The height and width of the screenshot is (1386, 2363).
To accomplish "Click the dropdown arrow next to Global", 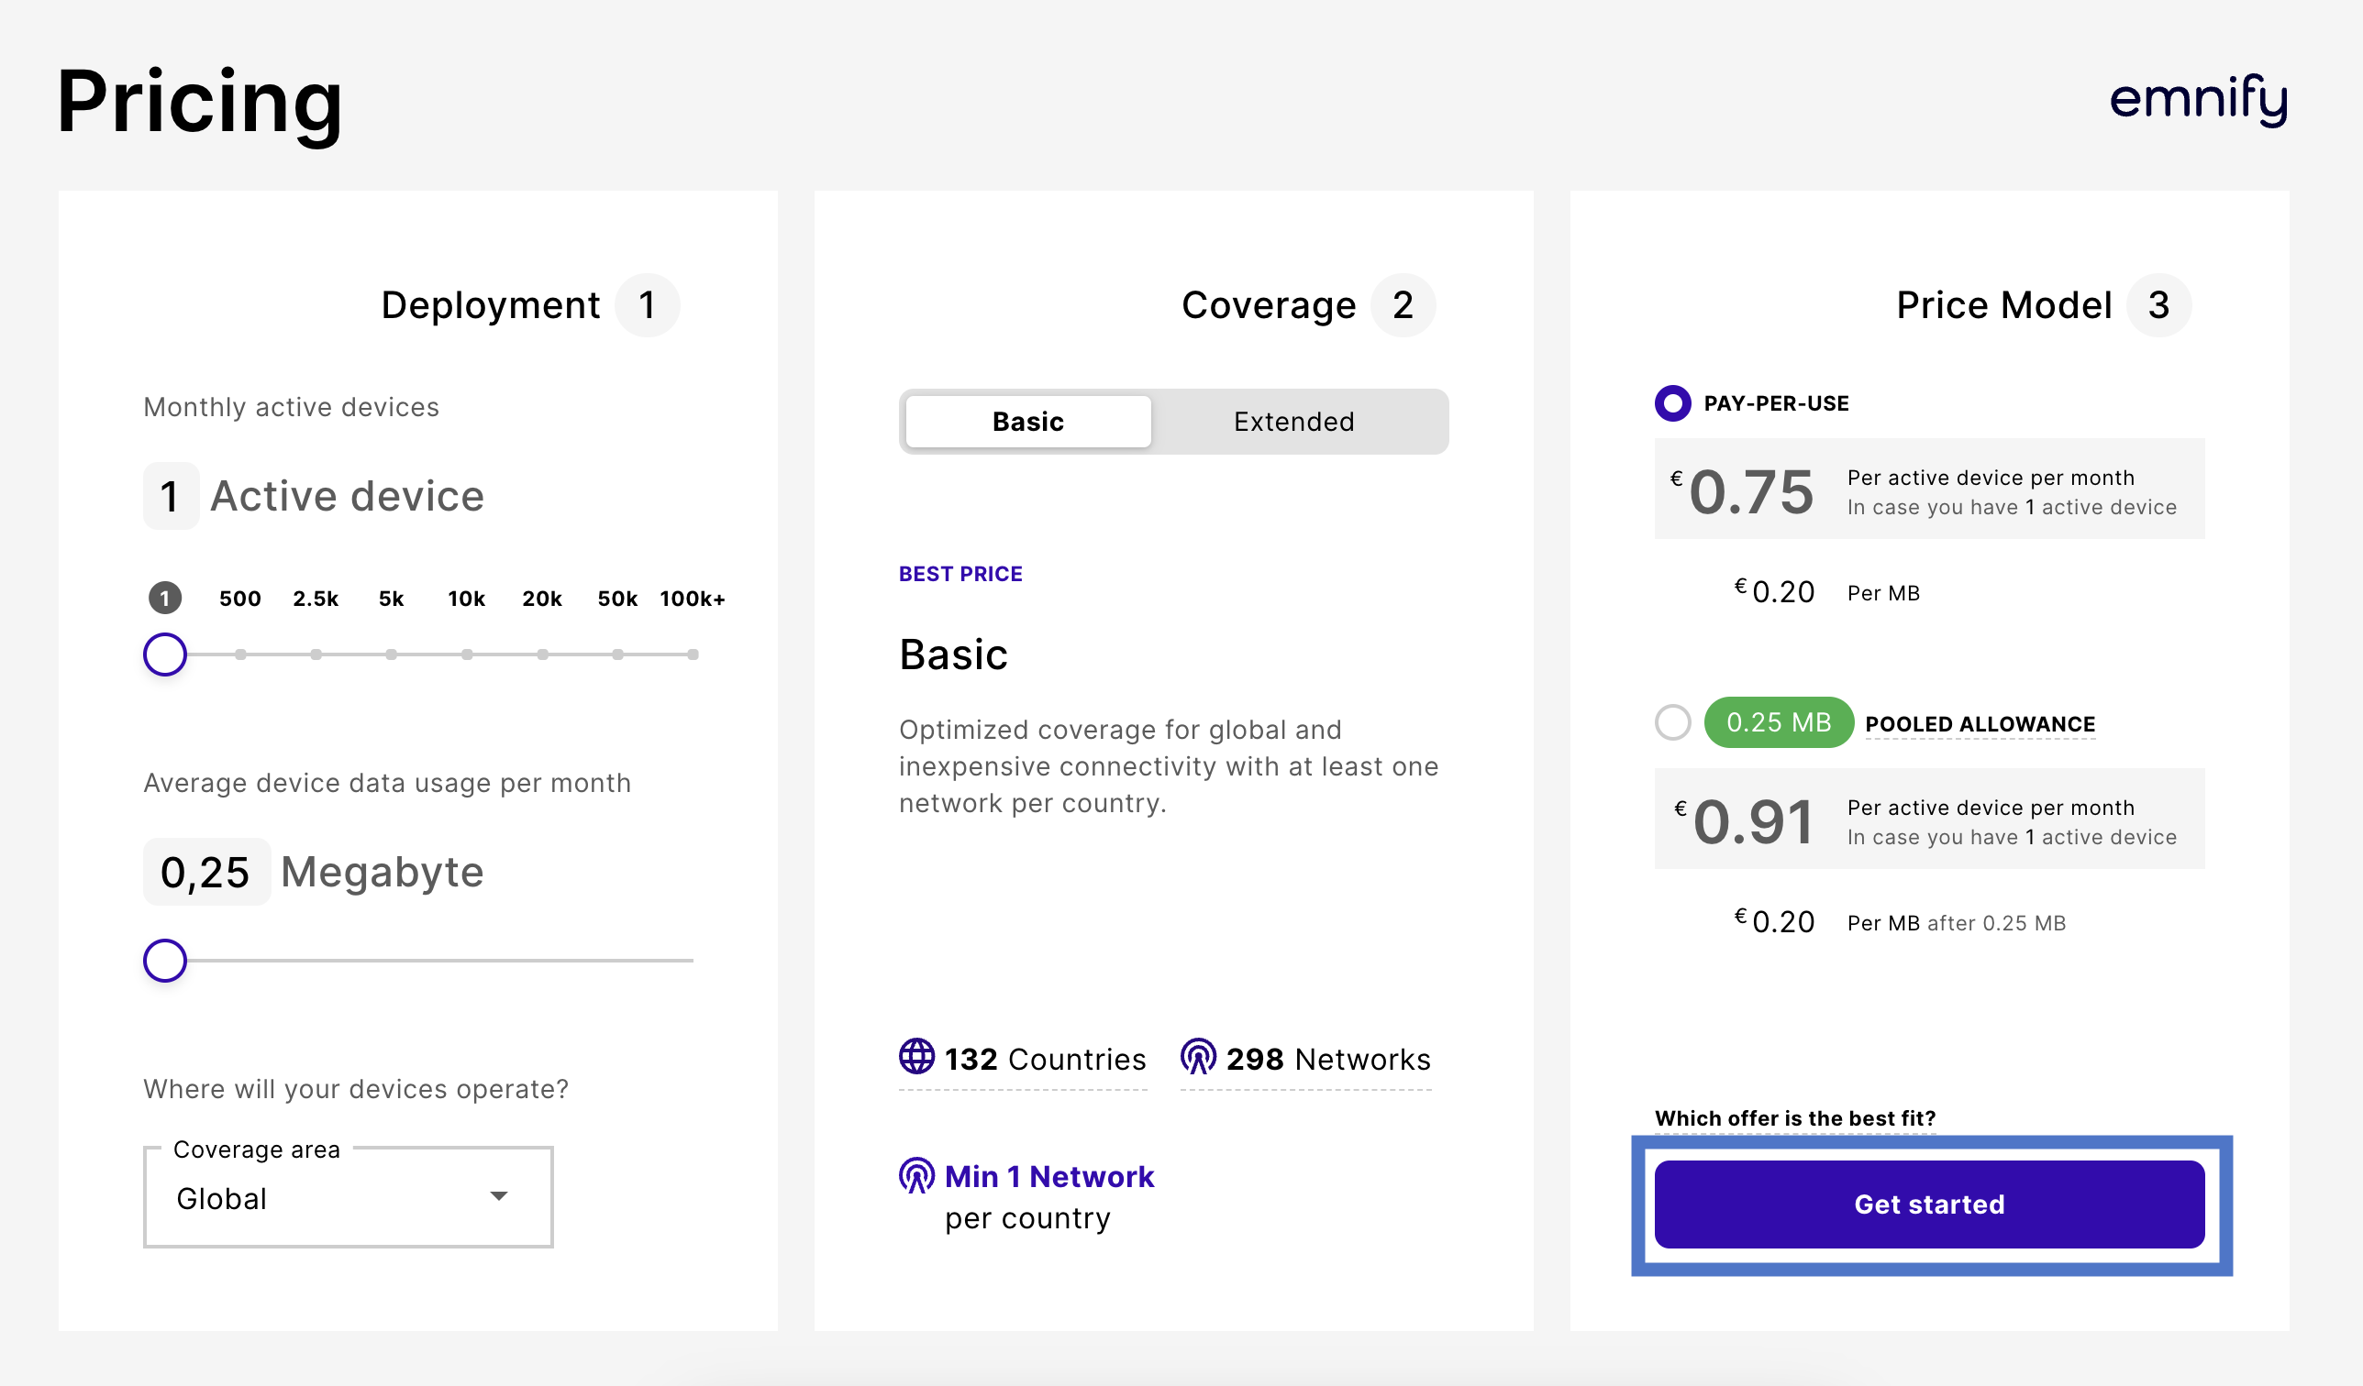I will click(499, 1195).
